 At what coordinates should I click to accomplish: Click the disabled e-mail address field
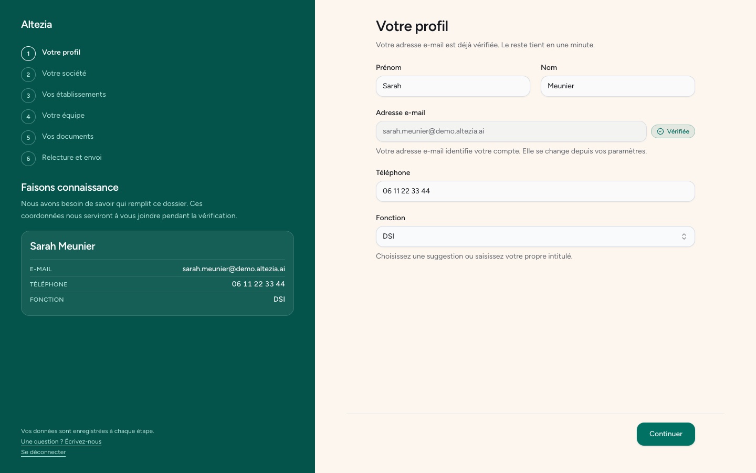[511, 131]
